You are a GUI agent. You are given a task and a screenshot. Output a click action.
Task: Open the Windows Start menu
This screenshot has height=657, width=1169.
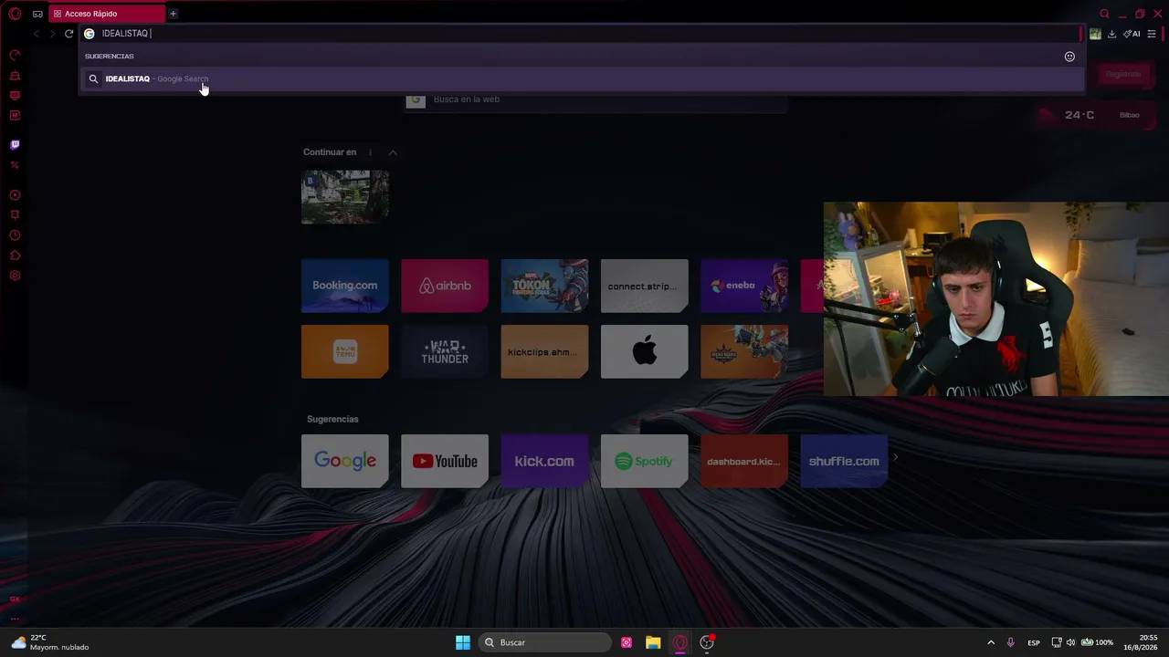point(463,642)
